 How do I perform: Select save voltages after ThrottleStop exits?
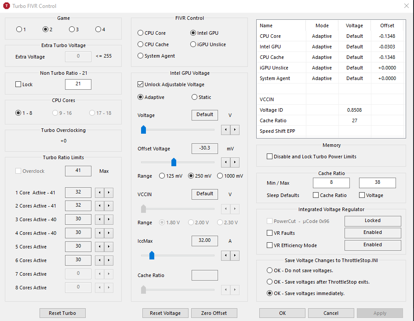(269, 282)
